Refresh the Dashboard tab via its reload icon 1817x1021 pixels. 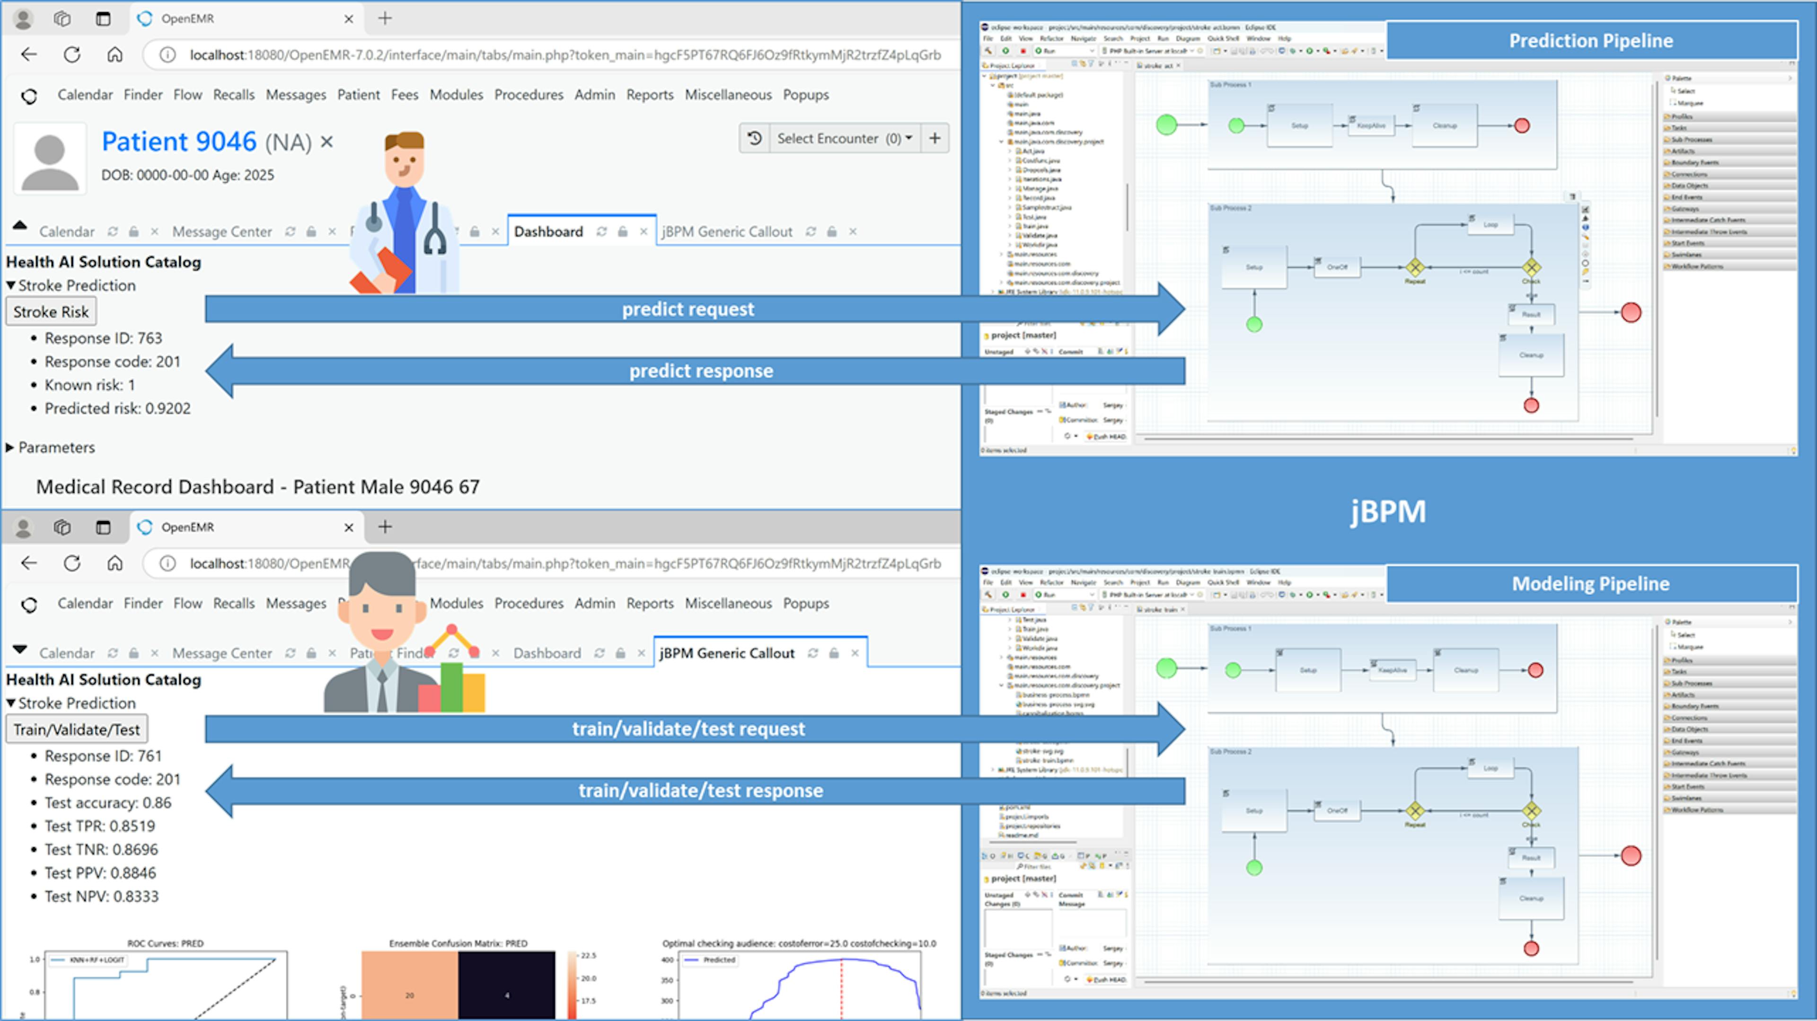(x=601, y=231)
